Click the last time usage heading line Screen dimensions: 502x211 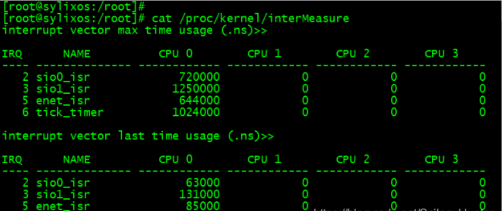click(x=138, y=136)
